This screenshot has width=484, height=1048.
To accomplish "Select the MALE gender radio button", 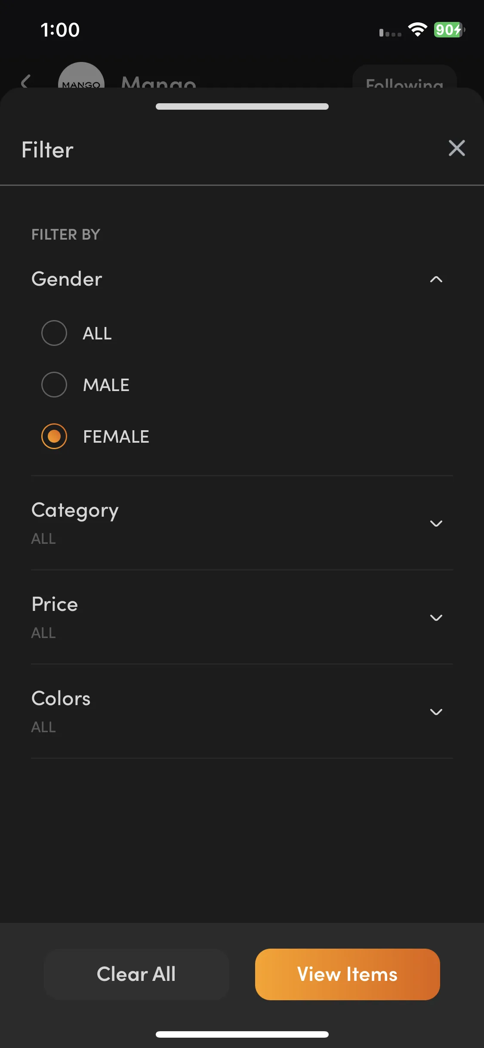I will [x=54, y=385].
